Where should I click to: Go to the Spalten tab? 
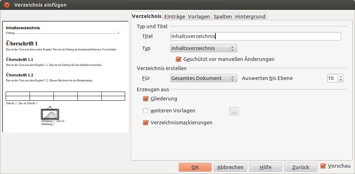click(x=222, y=17)
